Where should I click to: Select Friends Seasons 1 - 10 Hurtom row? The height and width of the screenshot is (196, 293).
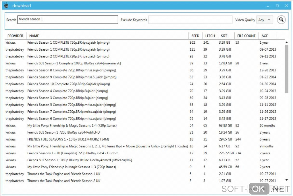(x=144, y=153)
